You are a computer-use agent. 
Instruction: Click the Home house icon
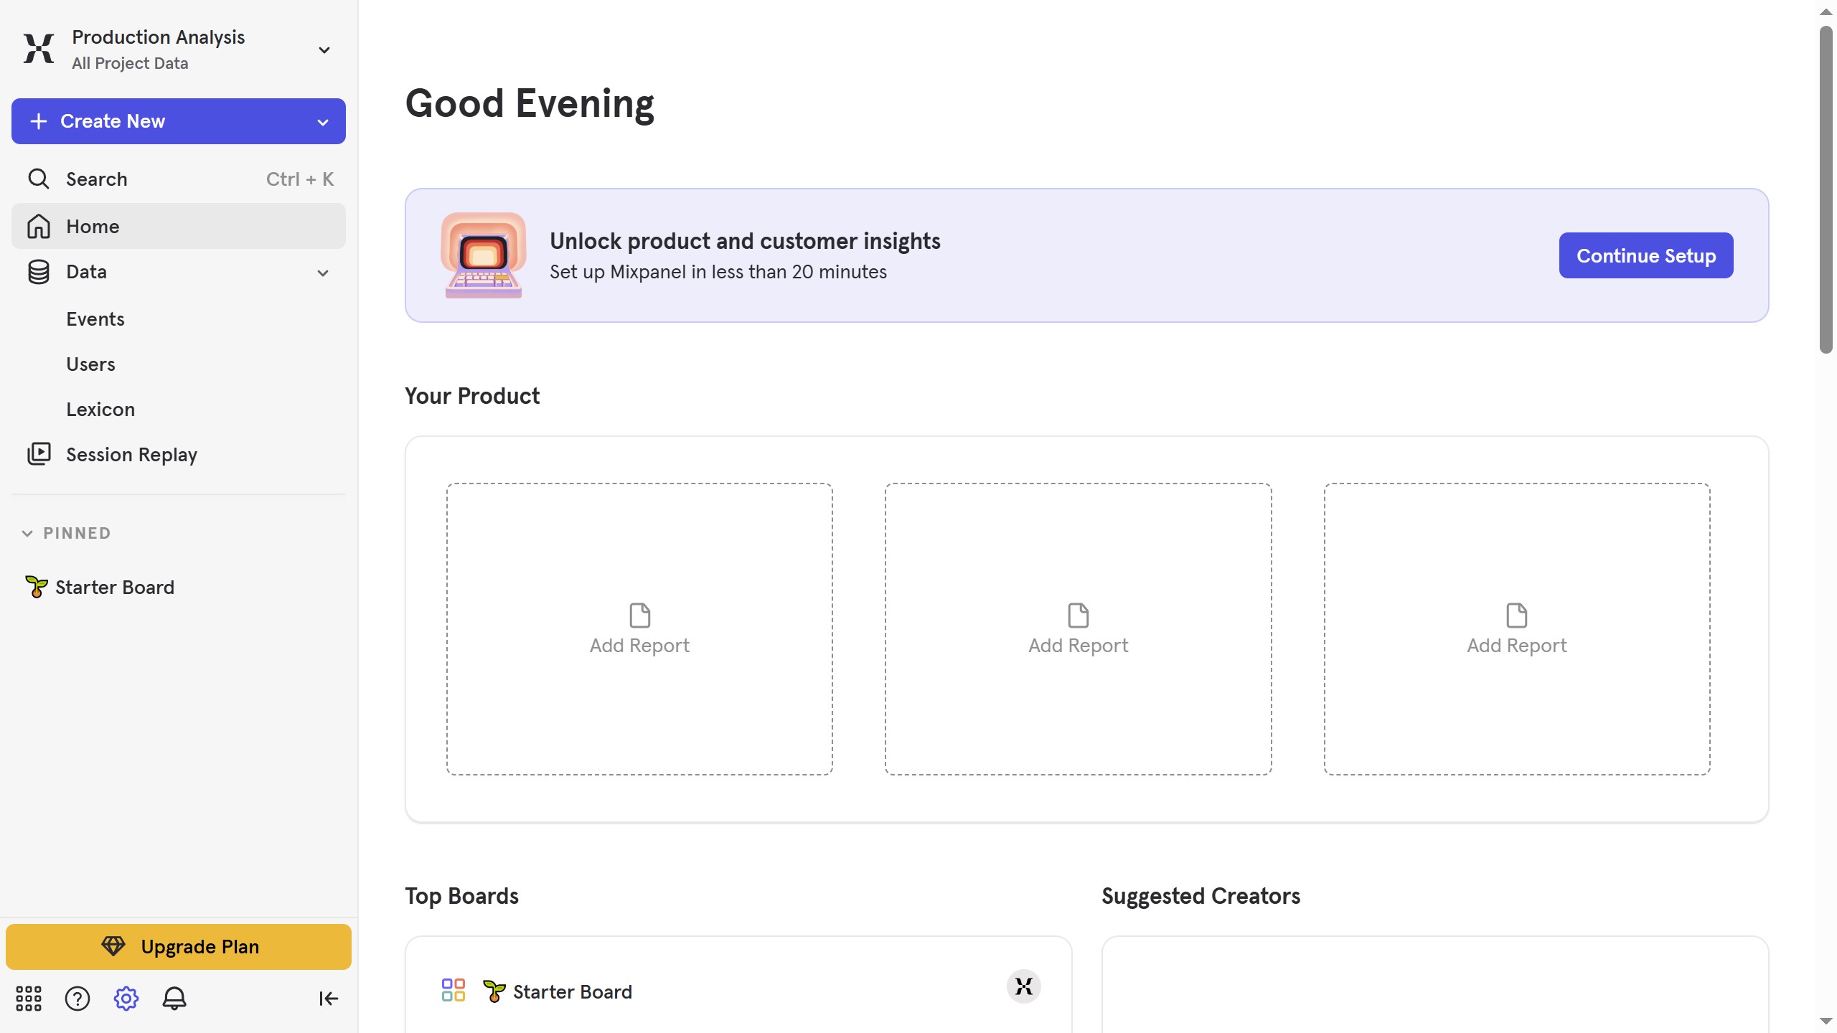click(39, 226)
